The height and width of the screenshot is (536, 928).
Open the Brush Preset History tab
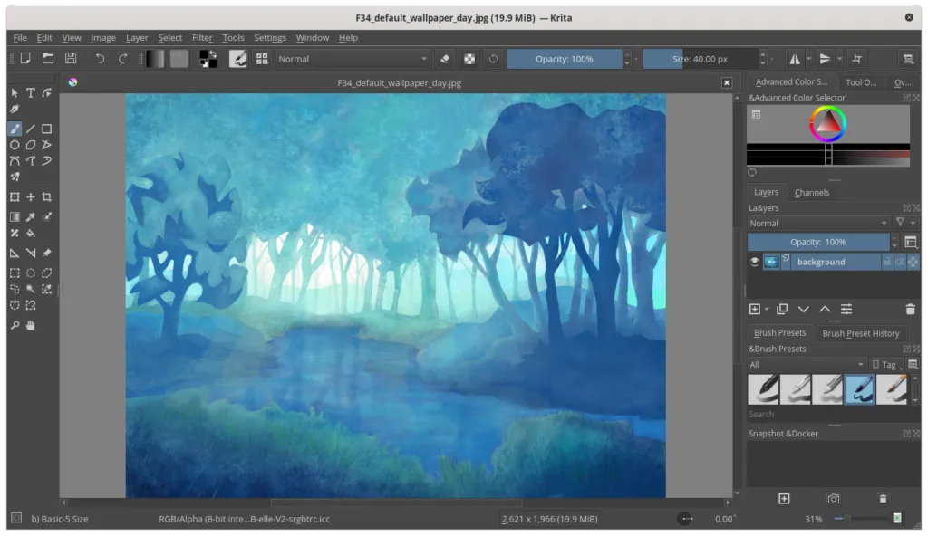[x=860, y=333]
